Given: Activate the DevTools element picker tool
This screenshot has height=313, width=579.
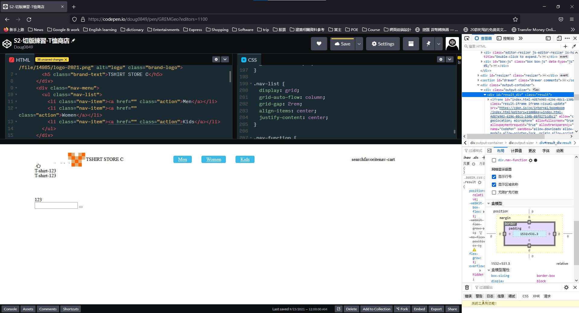Looking at the screenshot, I should pos(467,38).
